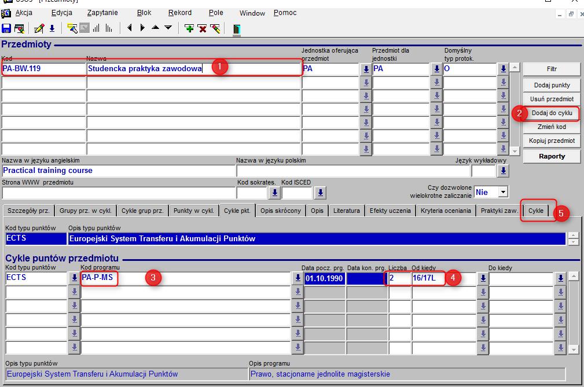The image size is (584, 387).
Task: Select the Kryteria oceniania tab
Action: coord(446,211)
